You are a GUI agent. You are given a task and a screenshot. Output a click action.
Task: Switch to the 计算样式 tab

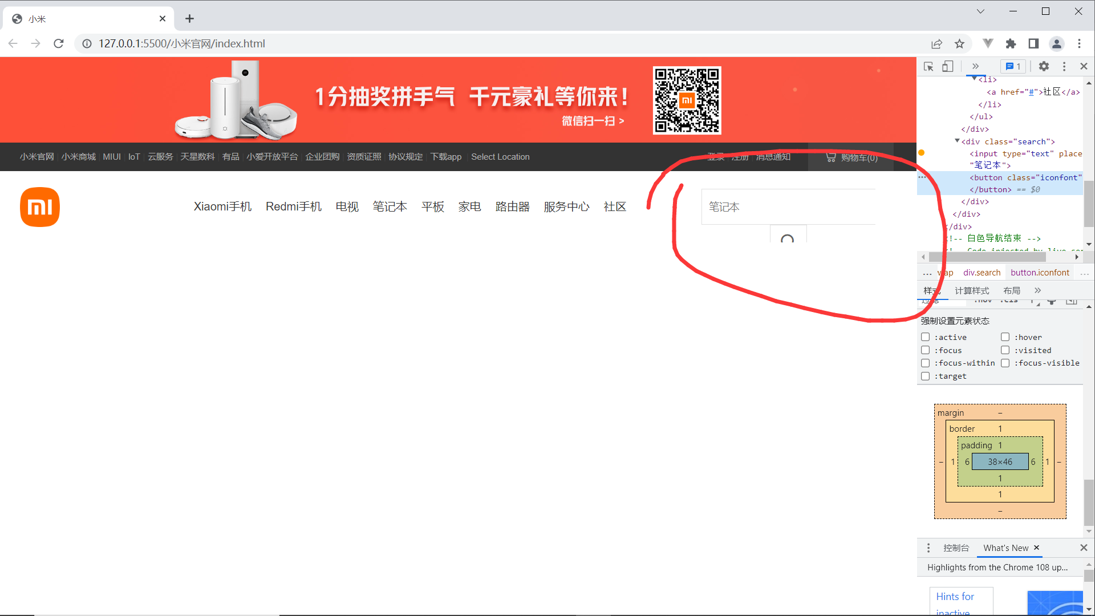[972, 291]
